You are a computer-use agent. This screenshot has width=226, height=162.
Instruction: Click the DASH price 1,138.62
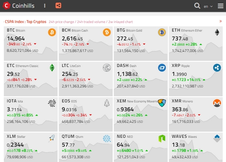[127, 74]
